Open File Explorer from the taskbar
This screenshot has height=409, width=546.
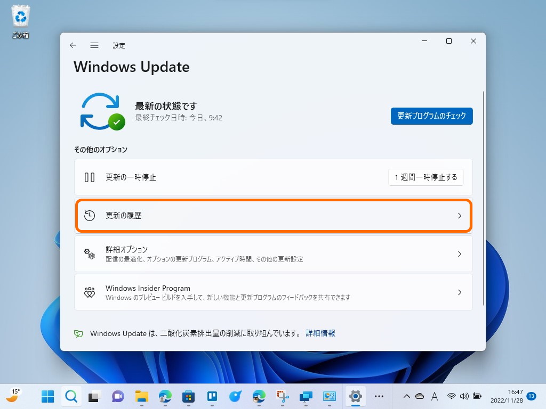click(141, 396)
